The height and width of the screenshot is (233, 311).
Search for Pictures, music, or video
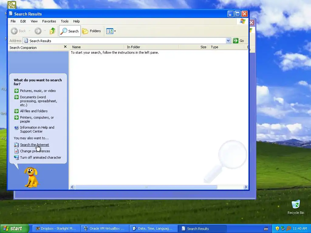pos(38,91)
